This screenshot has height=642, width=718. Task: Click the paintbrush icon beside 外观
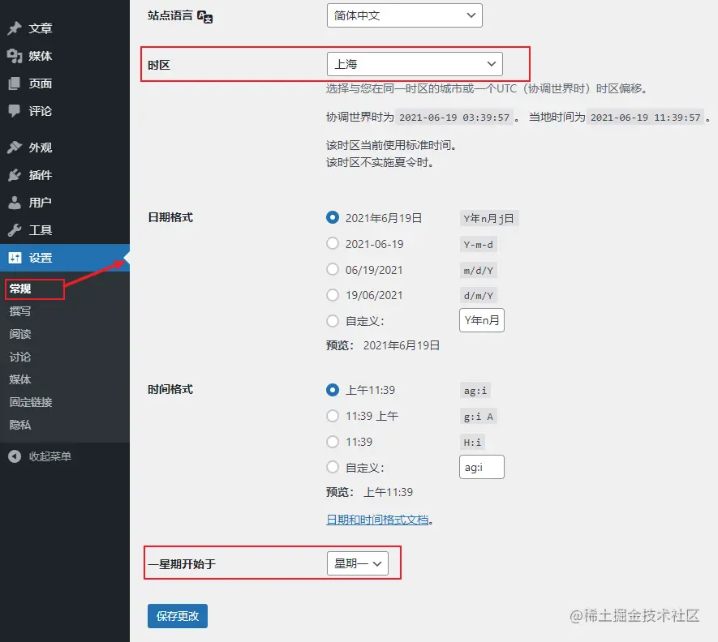pos(14,148)
